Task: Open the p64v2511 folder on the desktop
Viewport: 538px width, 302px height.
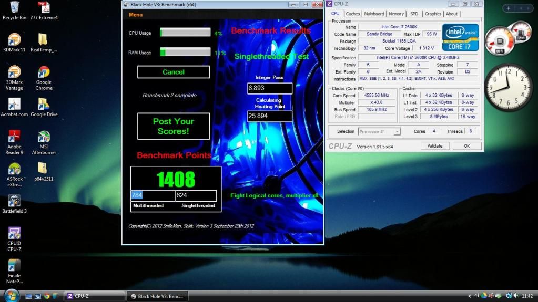Action: (x=44, y=172)
